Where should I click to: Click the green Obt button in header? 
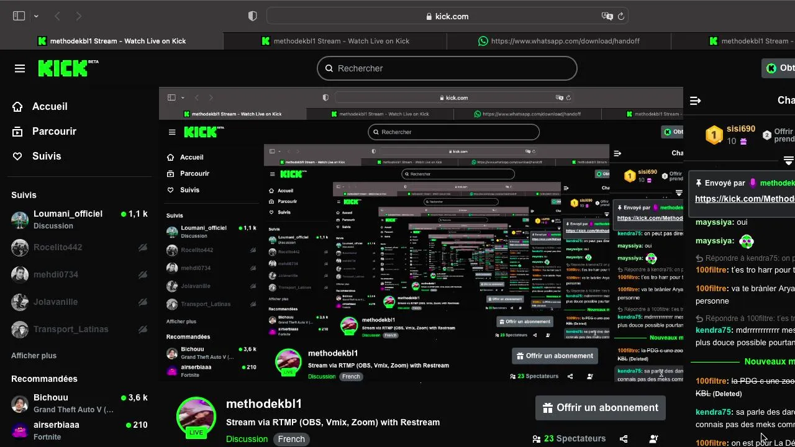click(x=779, y=68)
